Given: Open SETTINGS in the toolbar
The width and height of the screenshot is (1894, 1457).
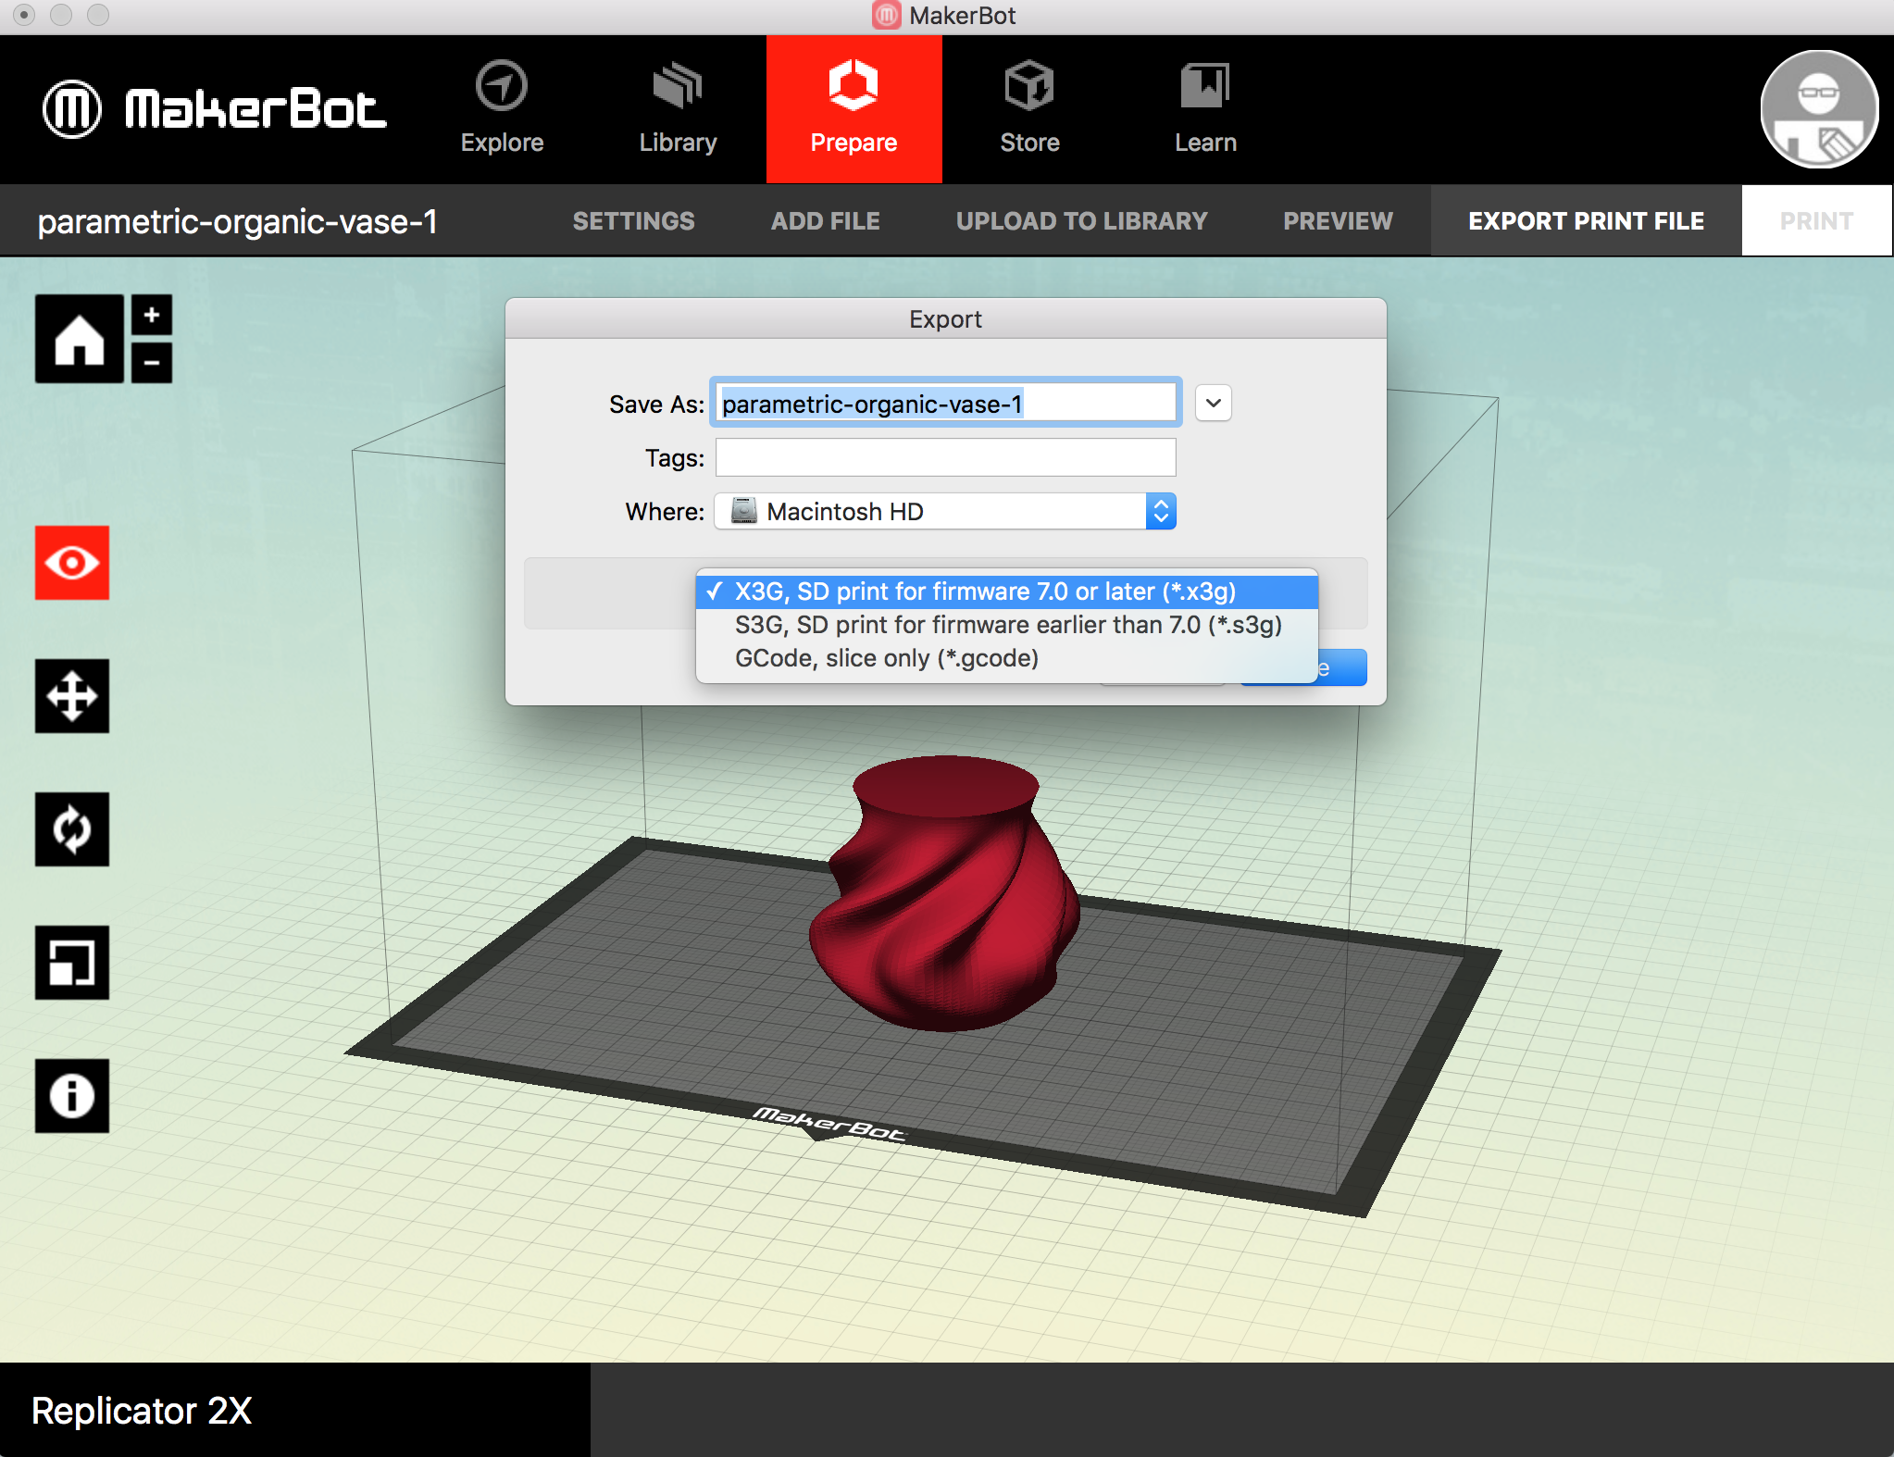Looking at the screenshot, I should (x=633, y=221).
